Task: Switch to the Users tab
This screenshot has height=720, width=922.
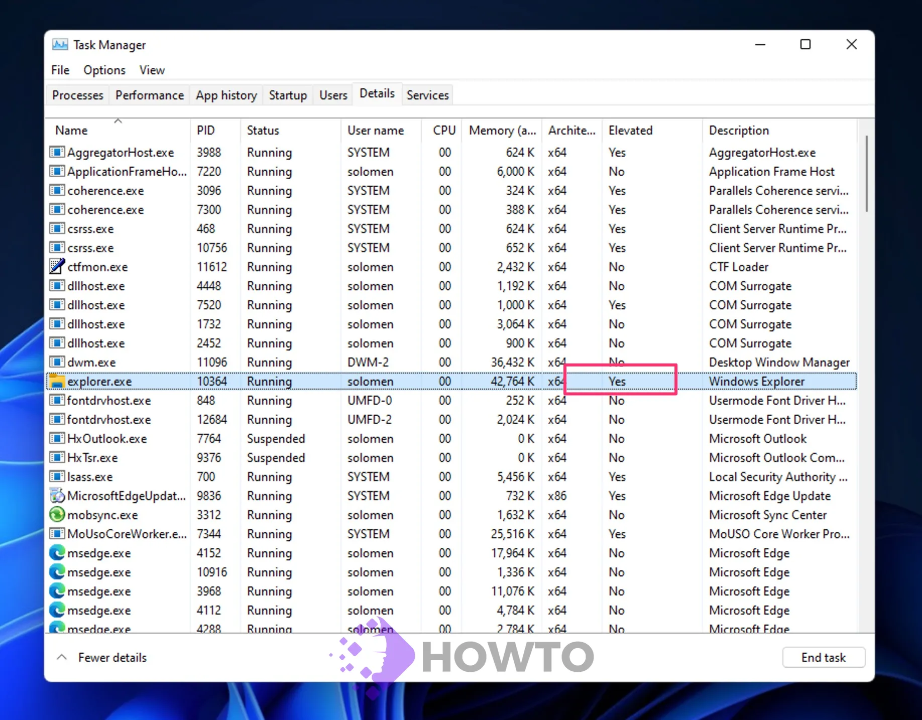Action: coord(333,95)
